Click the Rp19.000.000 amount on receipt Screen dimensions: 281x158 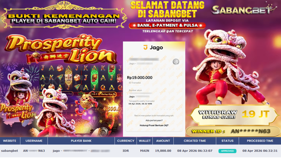point(140,78)
